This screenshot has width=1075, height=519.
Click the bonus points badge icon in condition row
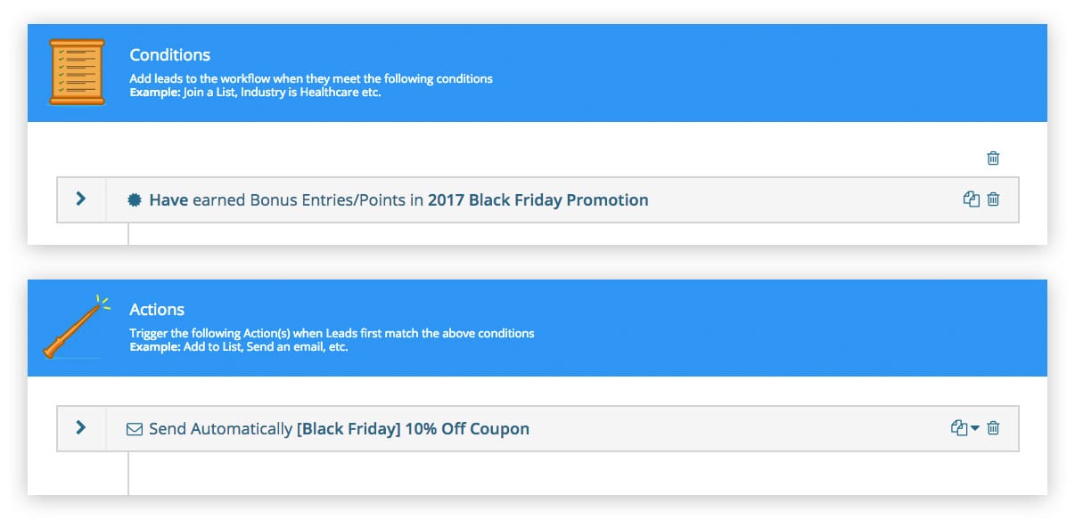134,199
